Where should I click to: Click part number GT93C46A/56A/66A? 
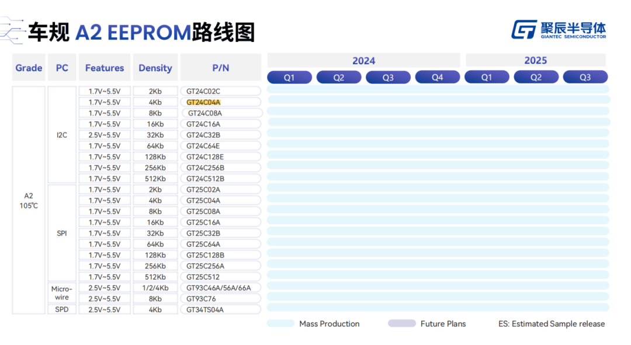tap(219, 288)
